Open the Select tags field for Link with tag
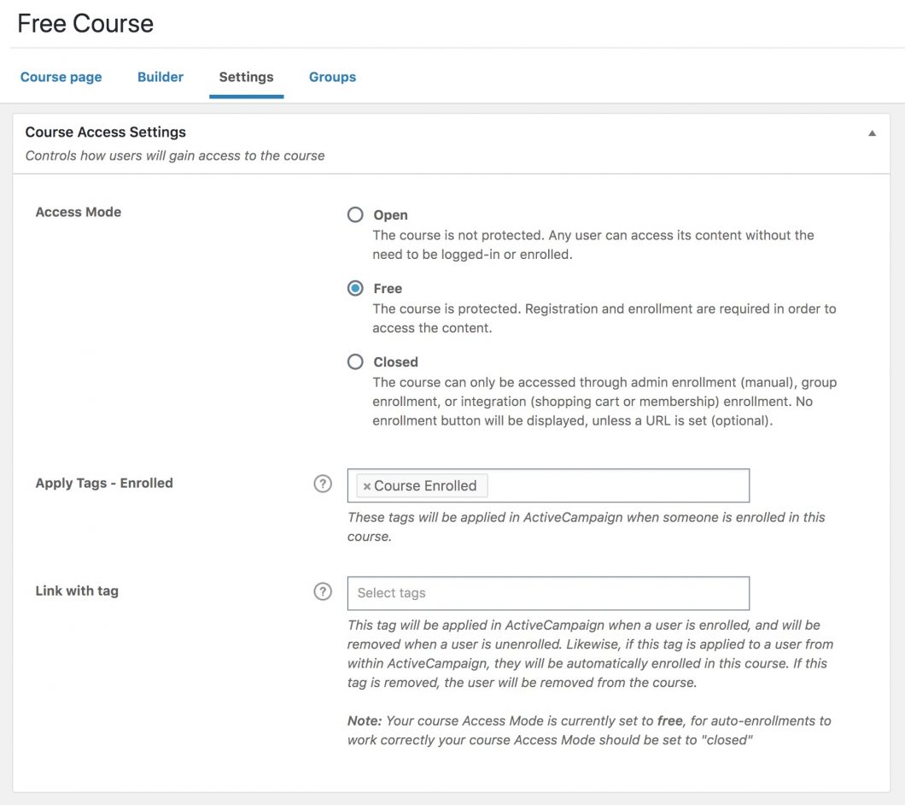This screenshot has height=805, width=905. (x=547, y=593)
